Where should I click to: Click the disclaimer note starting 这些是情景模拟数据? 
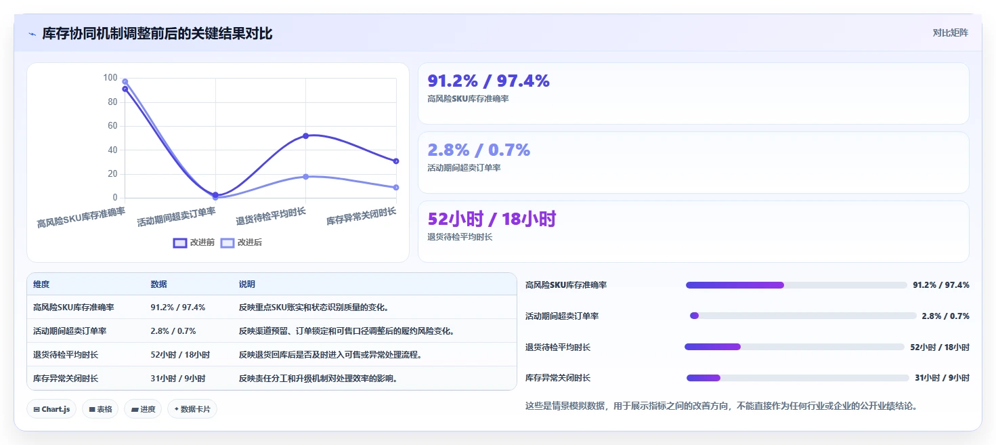coord(722,406)
